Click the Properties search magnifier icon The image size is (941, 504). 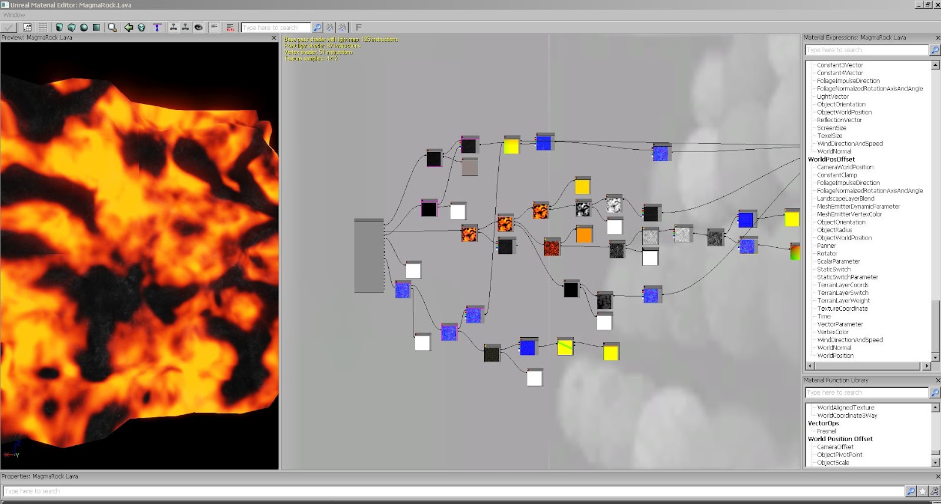(910, 491)
